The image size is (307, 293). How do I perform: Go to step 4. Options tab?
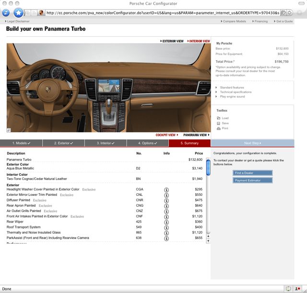(148, 143)
